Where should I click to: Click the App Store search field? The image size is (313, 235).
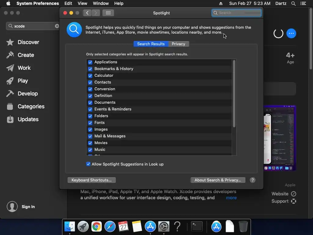(32, 26)
